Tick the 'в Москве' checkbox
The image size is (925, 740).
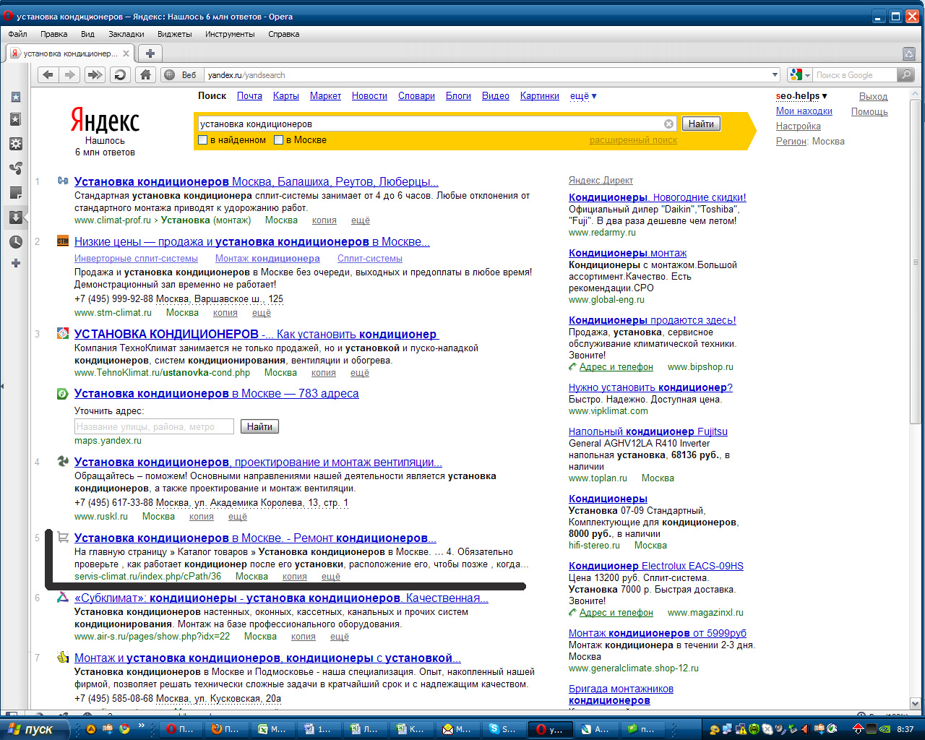[x=278, y=140]
